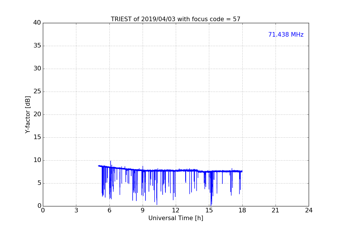The width and height of the screenshot is (343, 229).
Task: Click y-axis tick value 35
Action: 37,46
